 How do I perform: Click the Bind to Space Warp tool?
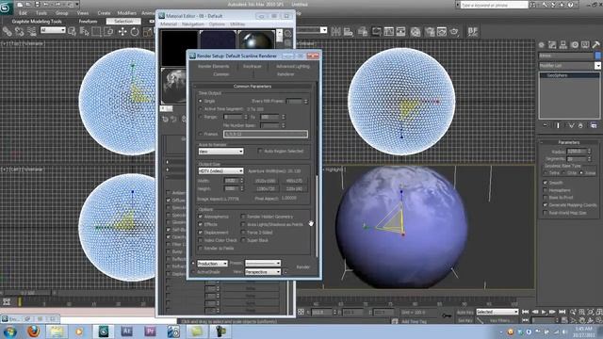pos(31,31)
